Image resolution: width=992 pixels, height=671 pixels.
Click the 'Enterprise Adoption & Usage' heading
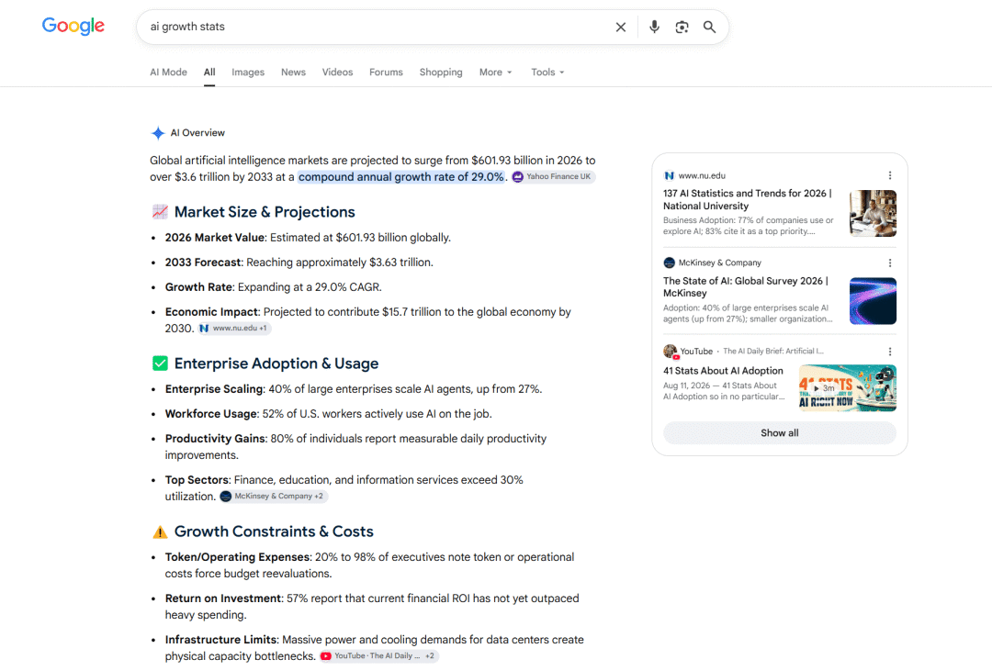click(276, 363)
